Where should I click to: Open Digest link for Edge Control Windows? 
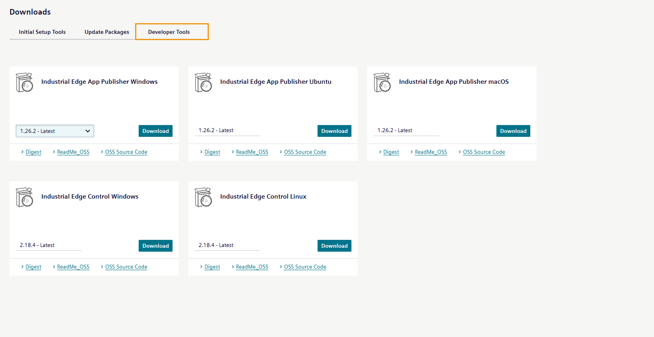click(33, 267)
